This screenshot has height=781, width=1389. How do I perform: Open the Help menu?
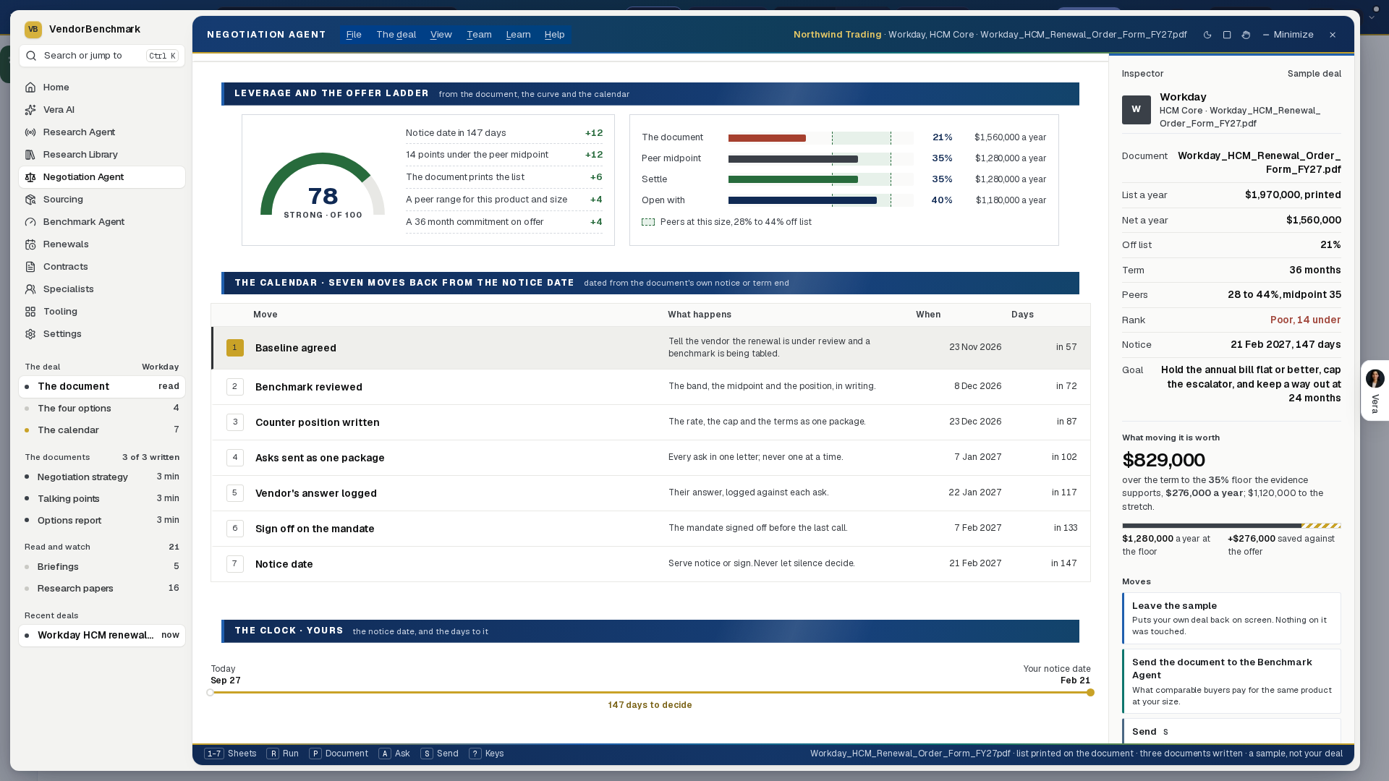pyautogui.click(x=554, y=35)
